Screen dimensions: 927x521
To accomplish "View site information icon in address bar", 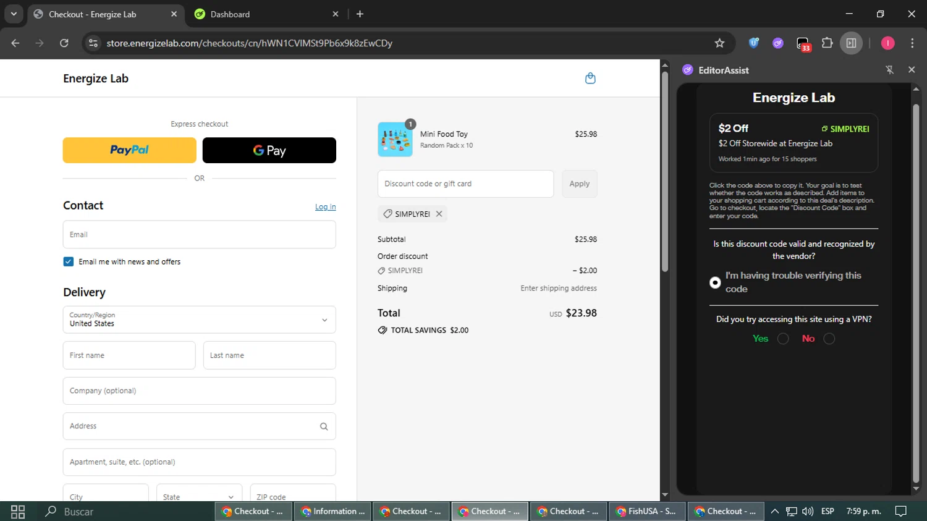I will (93, 43).
